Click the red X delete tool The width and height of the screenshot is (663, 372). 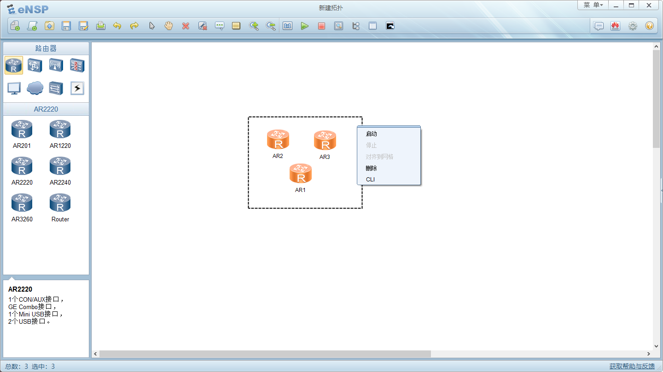pos(186,26)
